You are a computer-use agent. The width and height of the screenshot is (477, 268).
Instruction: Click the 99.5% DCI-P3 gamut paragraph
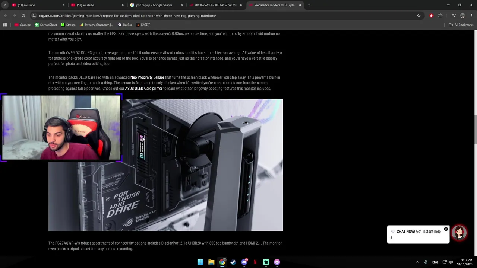165,58
